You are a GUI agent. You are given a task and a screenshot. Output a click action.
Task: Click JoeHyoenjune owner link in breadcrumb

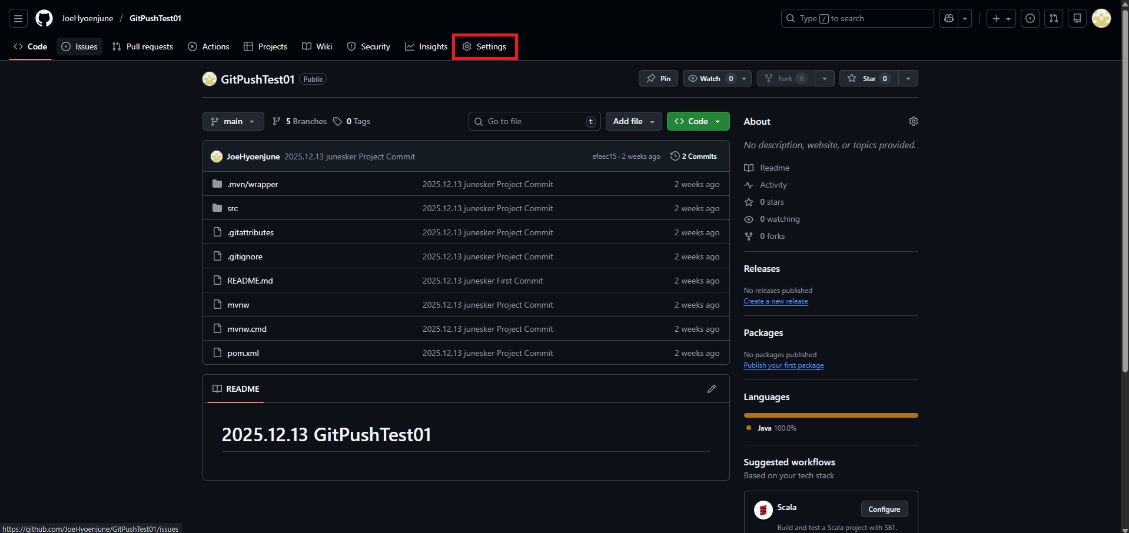point(87,18)
